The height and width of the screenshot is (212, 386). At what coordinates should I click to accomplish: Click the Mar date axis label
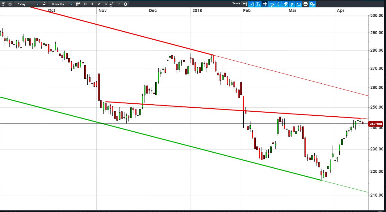292,10
